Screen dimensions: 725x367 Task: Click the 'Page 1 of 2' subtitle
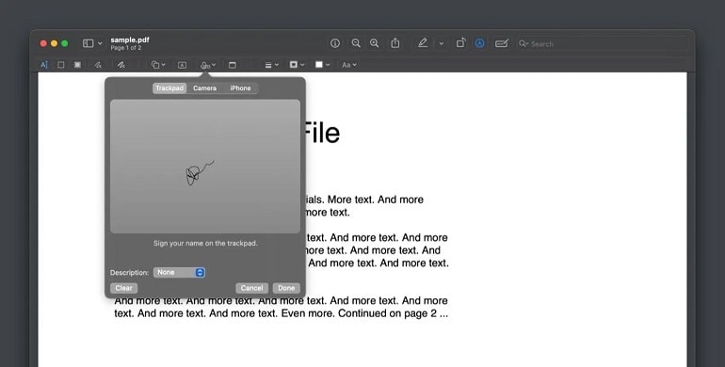pyautogui.click(x=126, y=48)
